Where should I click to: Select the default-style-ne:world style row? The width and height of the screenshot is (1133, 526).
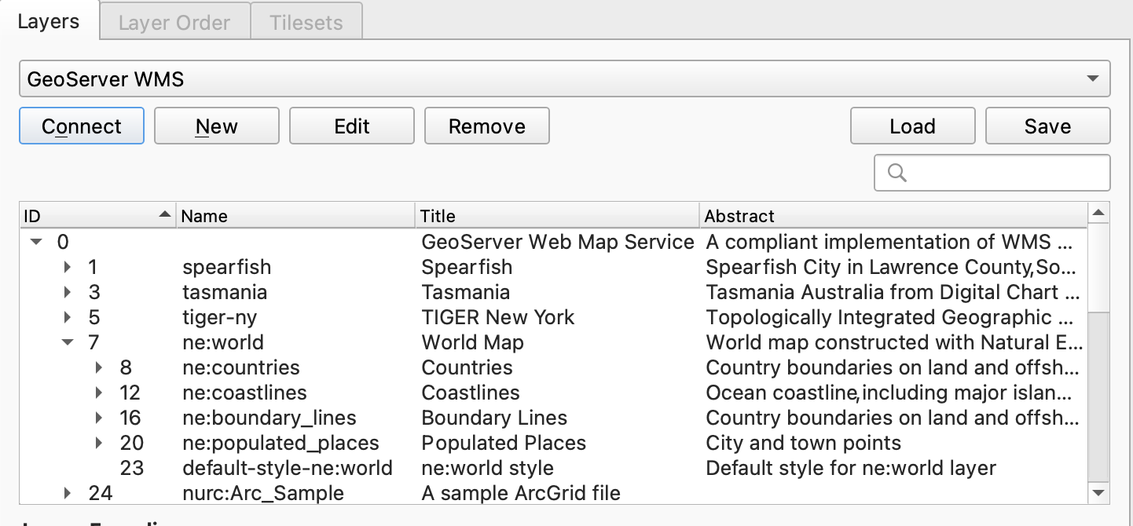click(x=287, y=468)
